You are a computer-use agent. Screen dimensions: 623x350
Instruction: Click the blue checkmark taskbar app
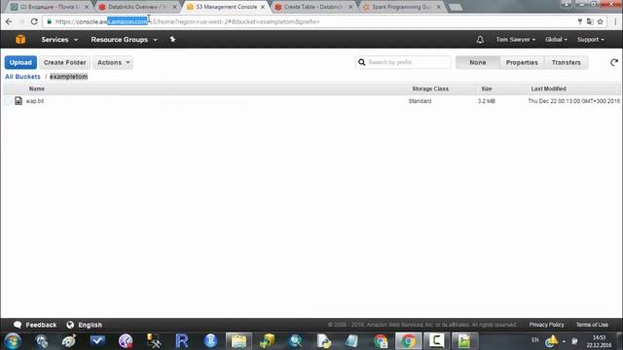97,341
